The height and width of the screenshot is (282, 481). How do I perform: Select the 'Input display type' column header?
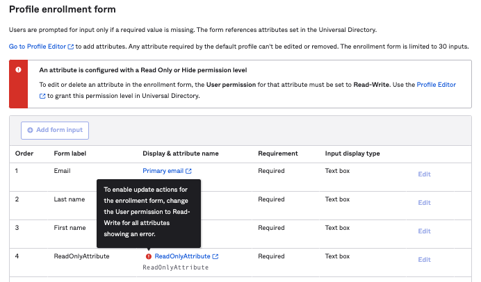(x=352, y=154)
